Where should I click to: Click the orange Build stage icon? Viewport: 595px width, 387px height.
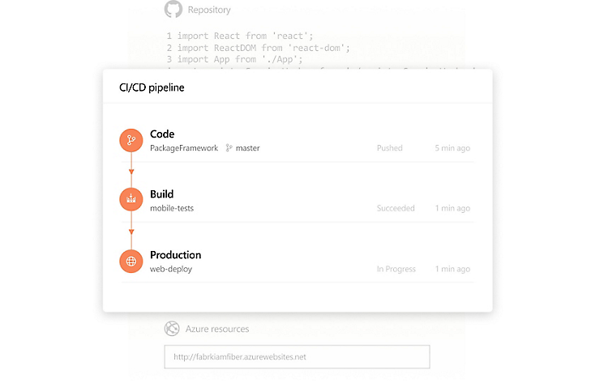pyautogui.click(x=131, y=200)
